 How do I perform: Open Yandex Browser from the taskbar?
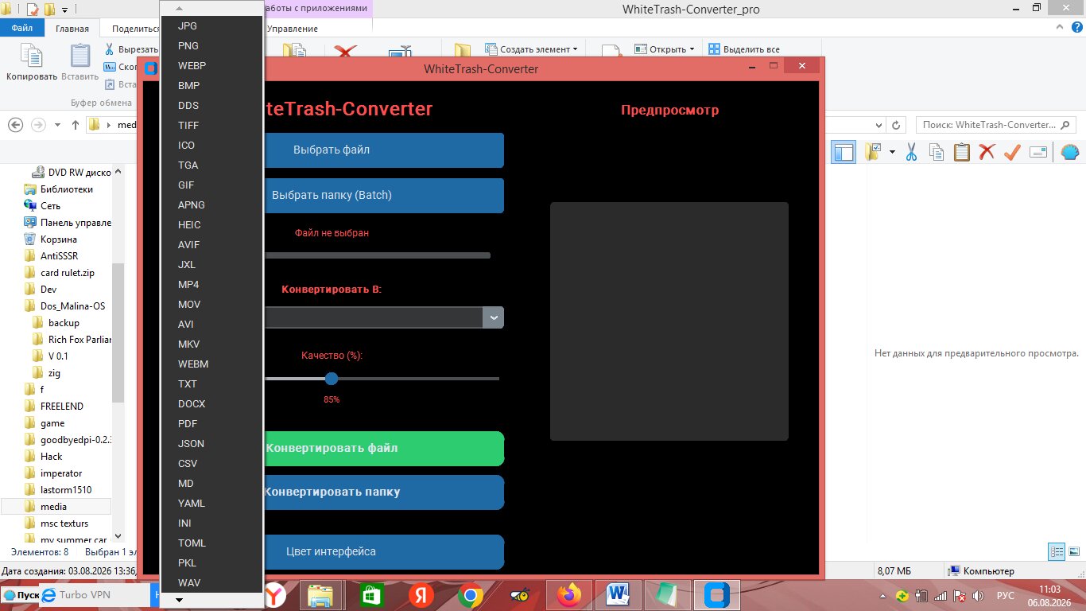click(x=275, y=595)
